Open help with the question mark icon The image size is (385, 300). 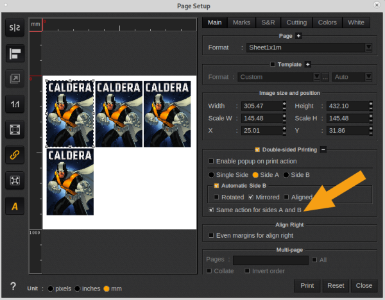(x=13, y=287)
